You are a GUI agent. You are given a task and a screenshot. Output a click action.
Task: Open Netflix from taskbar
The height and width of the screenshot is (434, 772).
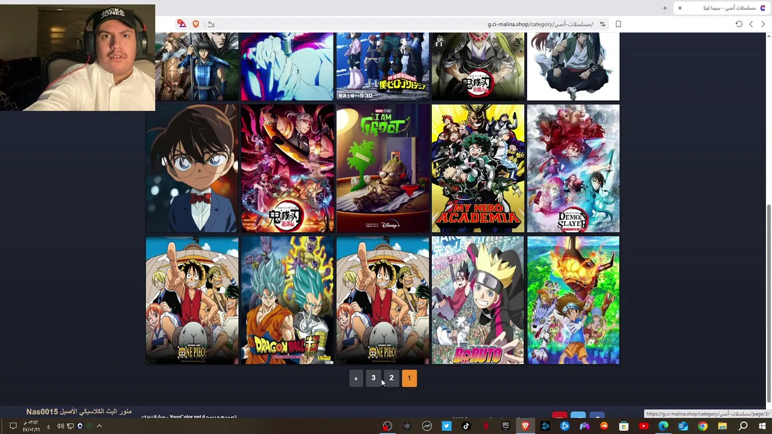point(486,426)
